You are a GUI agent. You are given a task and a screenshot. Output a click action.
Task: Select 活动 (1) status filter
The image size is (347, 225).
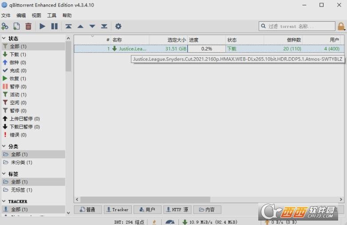pos(33,95)
